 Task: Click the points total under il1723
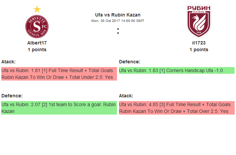click(x=199, y=50)
